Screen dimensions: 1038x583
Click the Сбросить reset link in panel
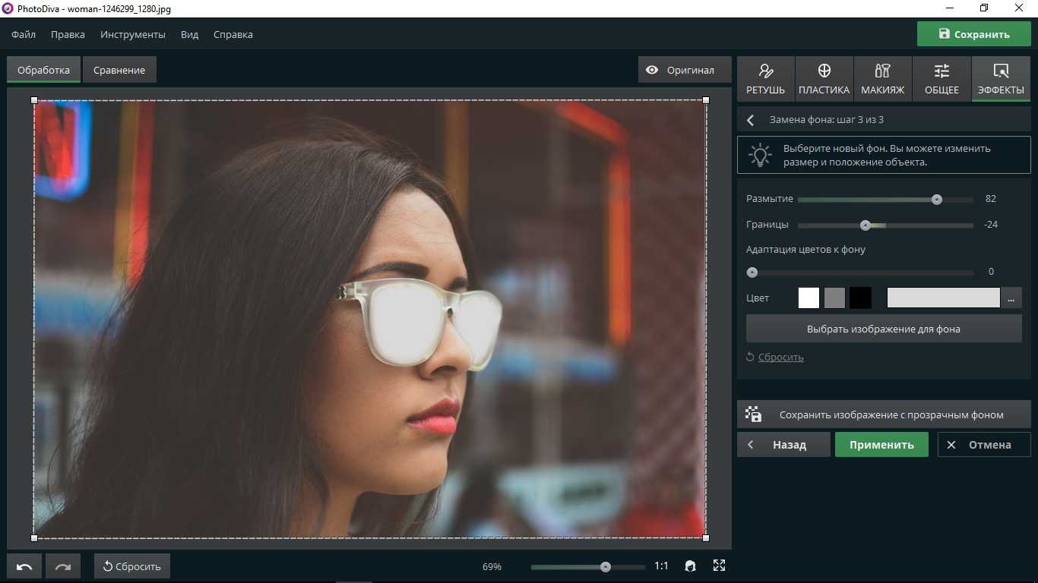pyautogui.click(x=780, y=357)
